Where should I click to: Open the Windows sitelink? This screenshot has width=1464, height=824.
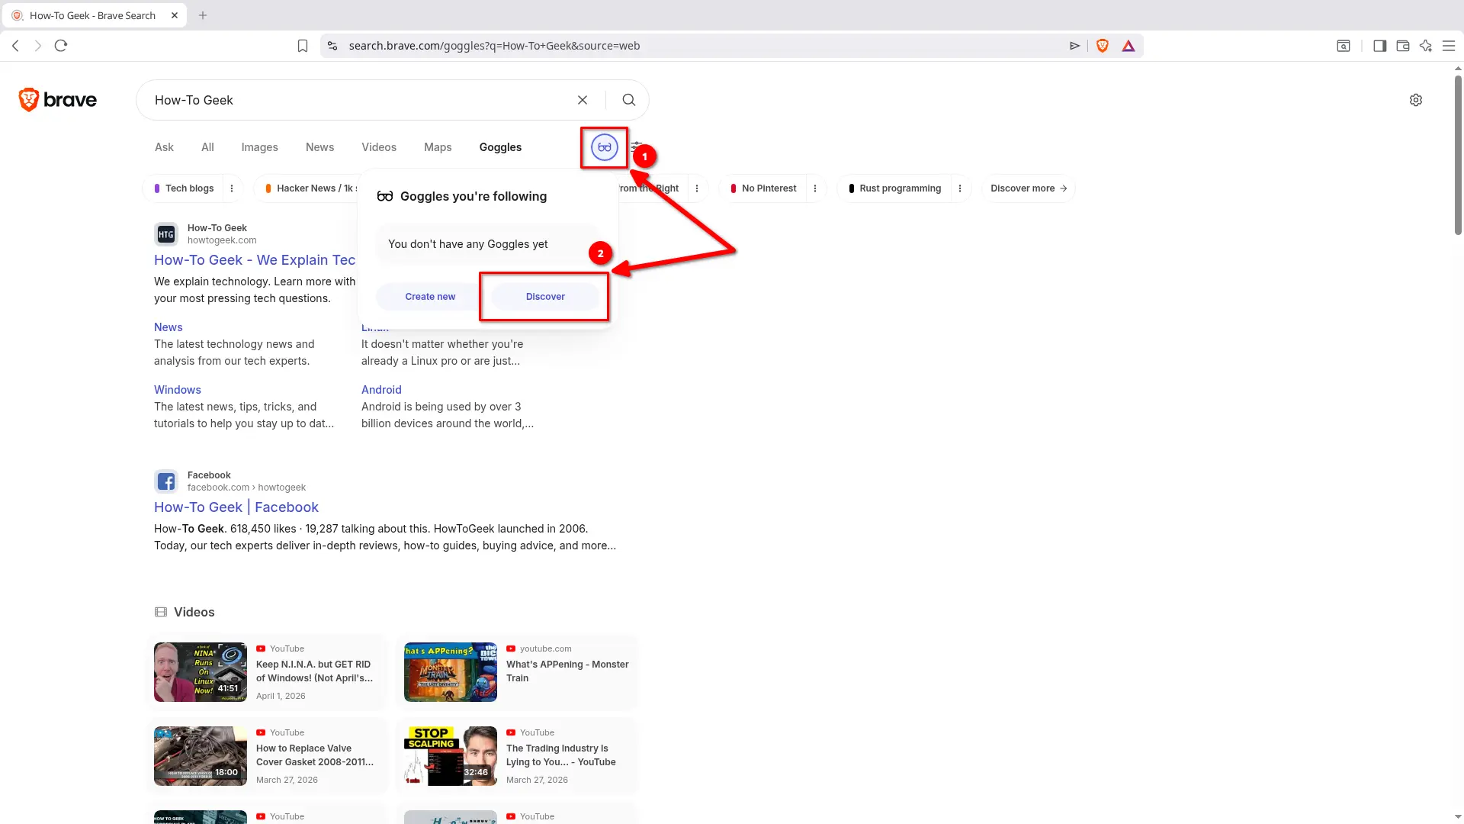pyautogui.click(x=178, y=390)
